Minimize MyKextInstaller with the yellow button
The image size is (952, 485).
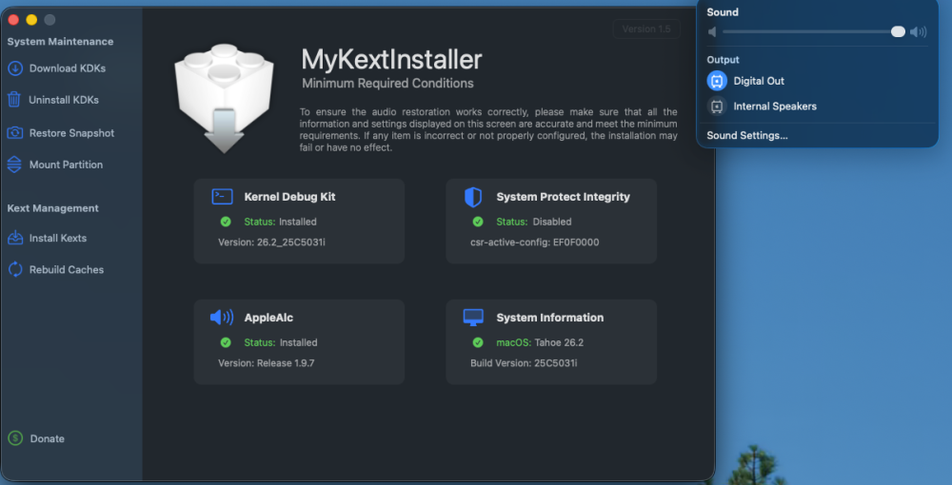(31, 20)
